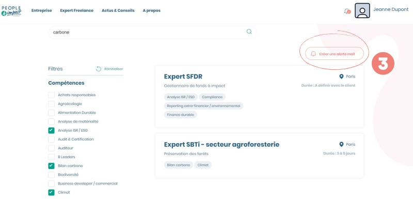The image size is (413, 199).
Task: Check the B Leaders checkbox
Action: pyautogui.click(x=51, y=157)
